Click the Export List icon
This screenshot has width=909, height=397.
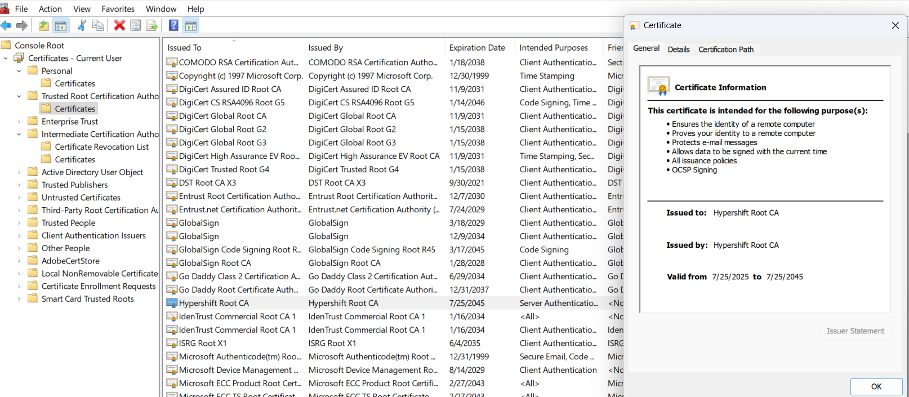[152, 25]
